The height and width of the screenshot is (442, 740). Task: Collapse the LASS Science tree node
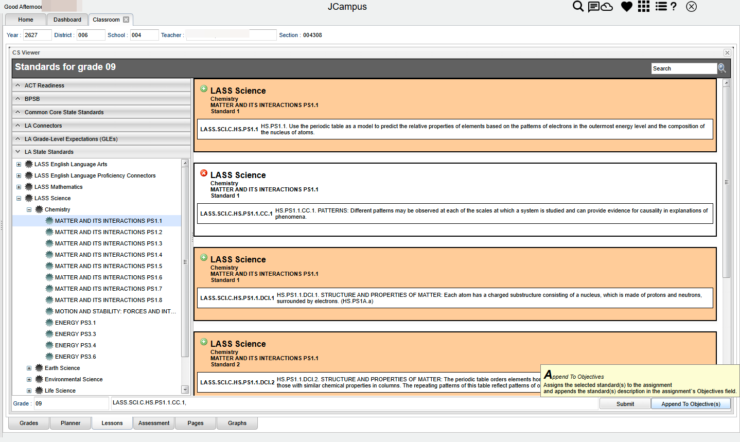[19, 199]
